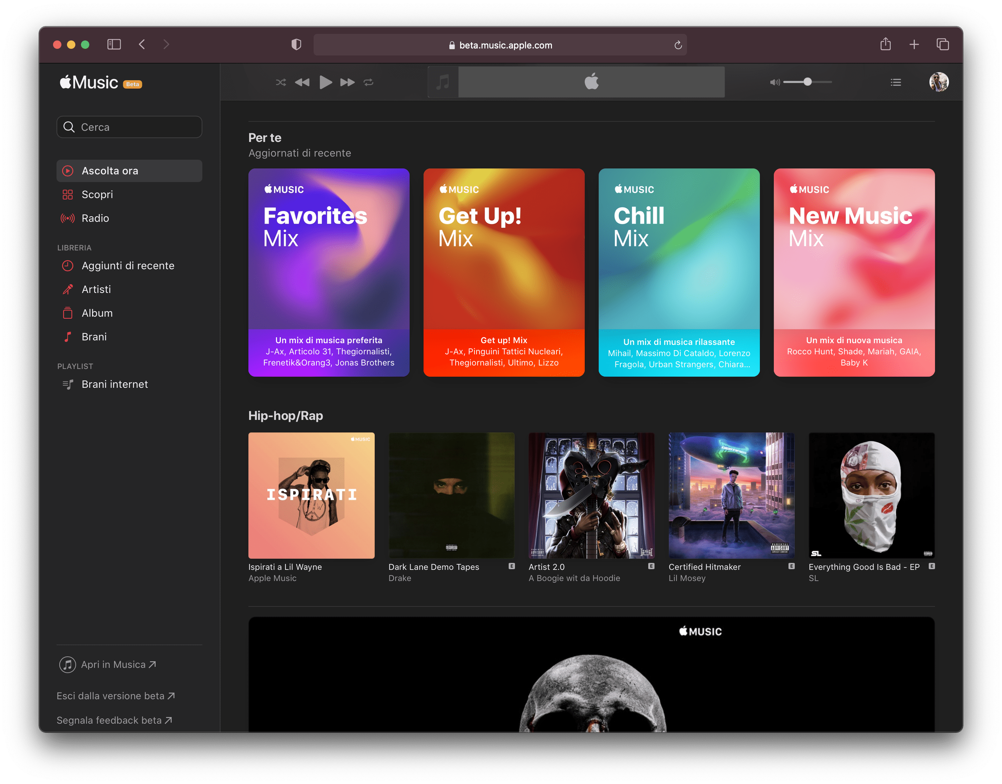Skip to the next track

[x=347, y=82]
